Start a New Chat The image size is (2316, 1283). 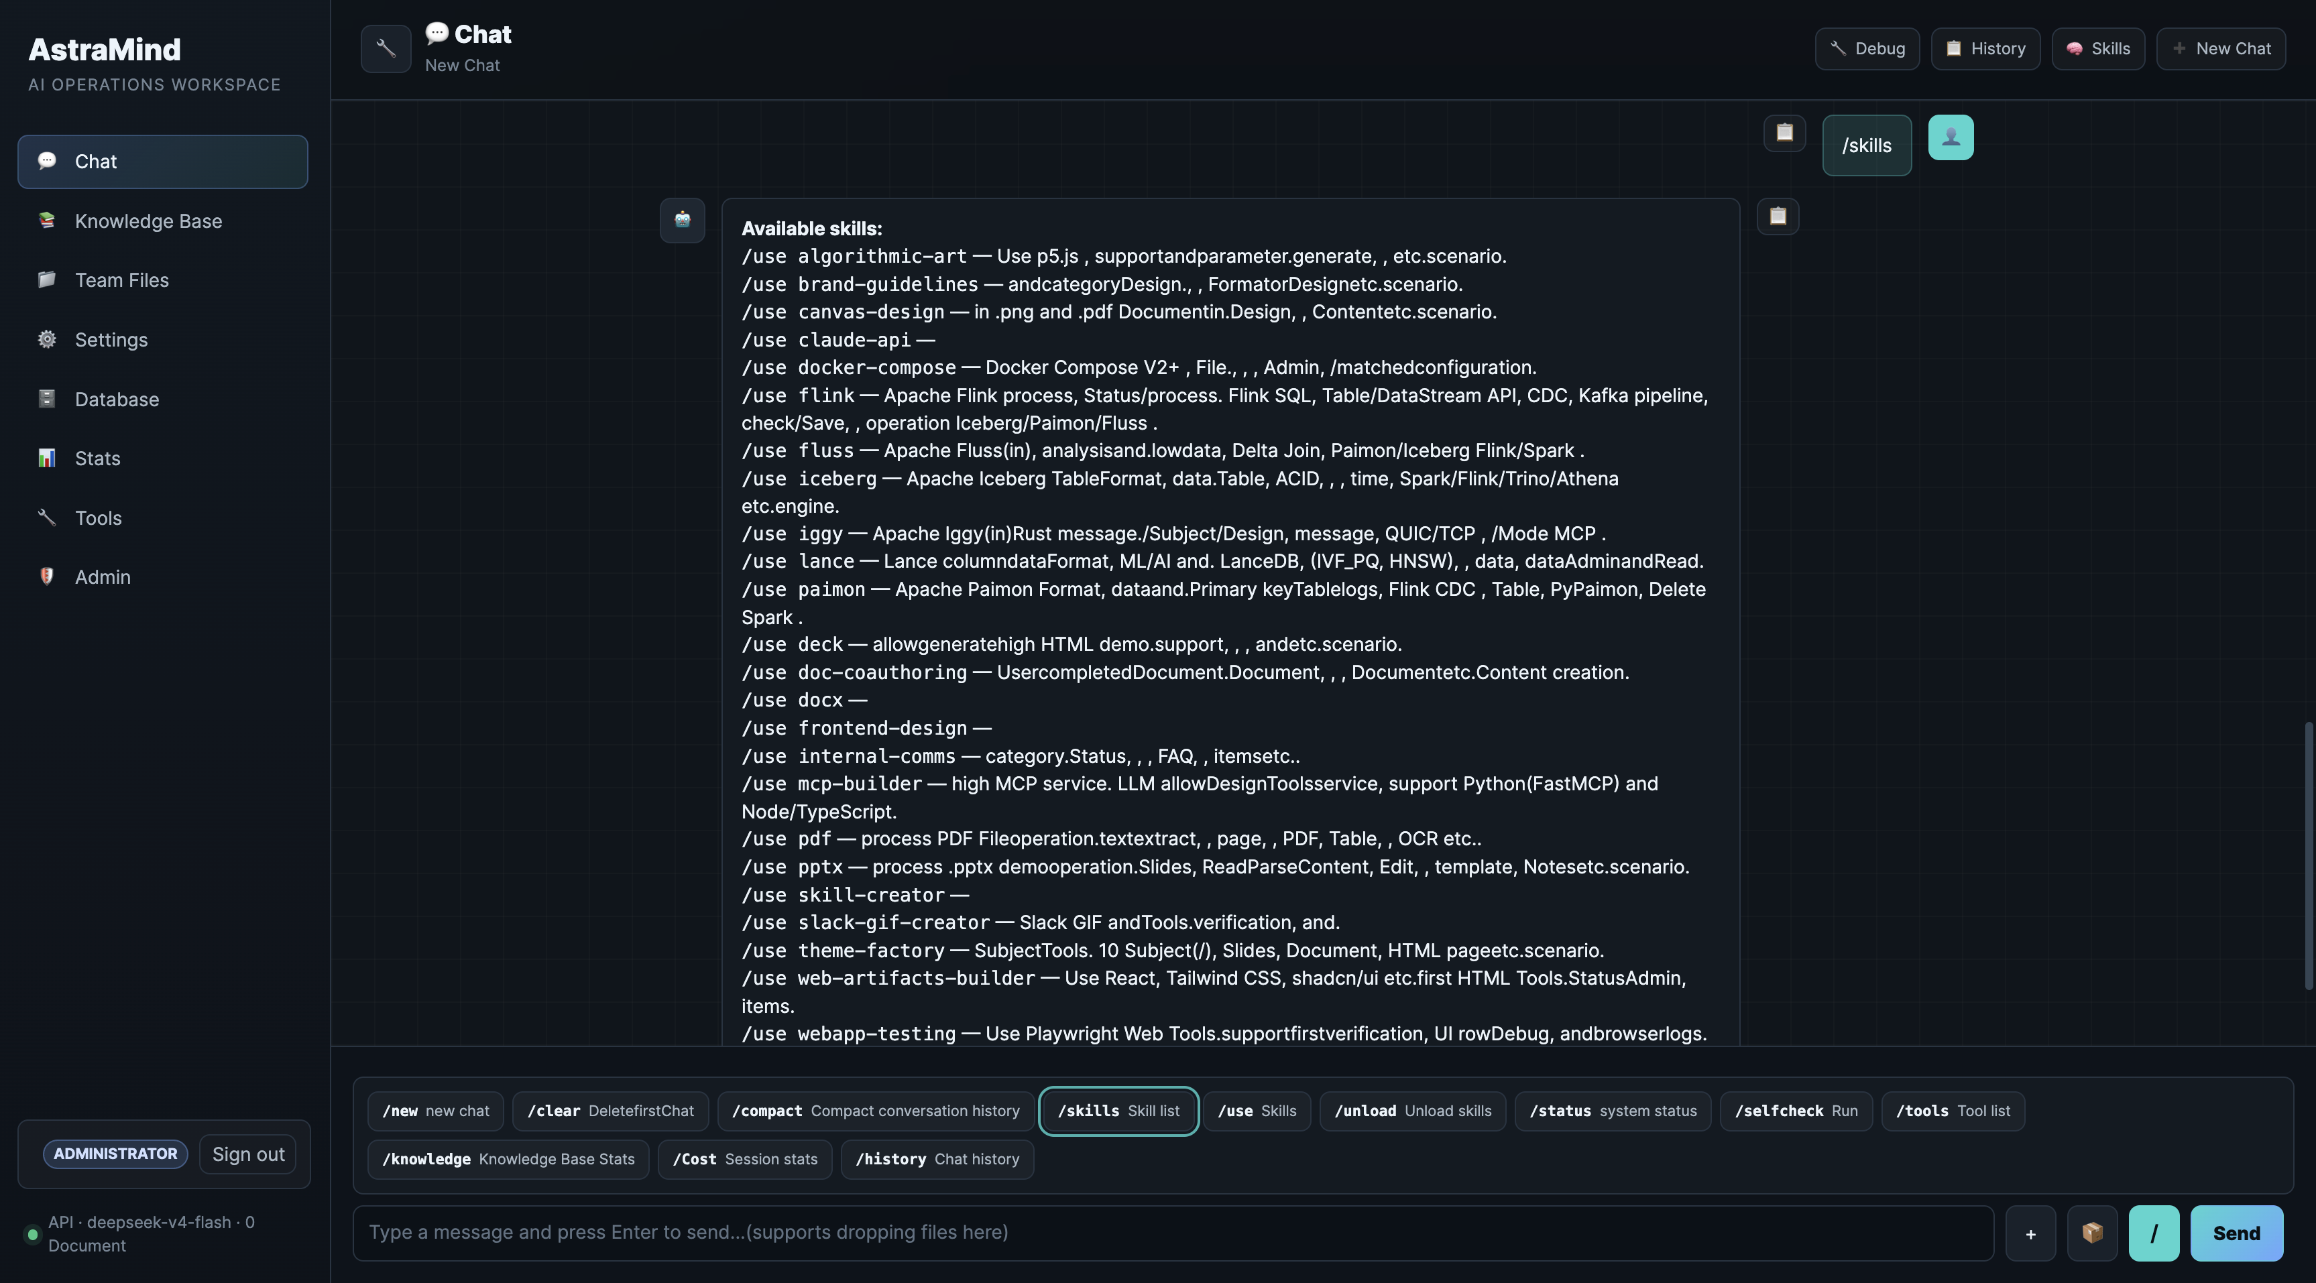tap(2221, 48)
